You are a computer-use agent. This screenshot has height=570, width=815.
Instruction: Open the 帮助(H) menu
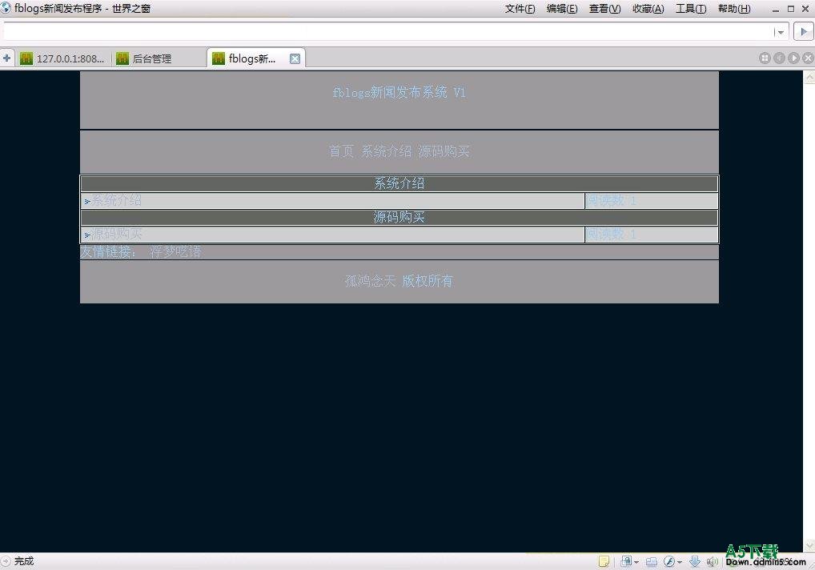click(x=734, y=9)
